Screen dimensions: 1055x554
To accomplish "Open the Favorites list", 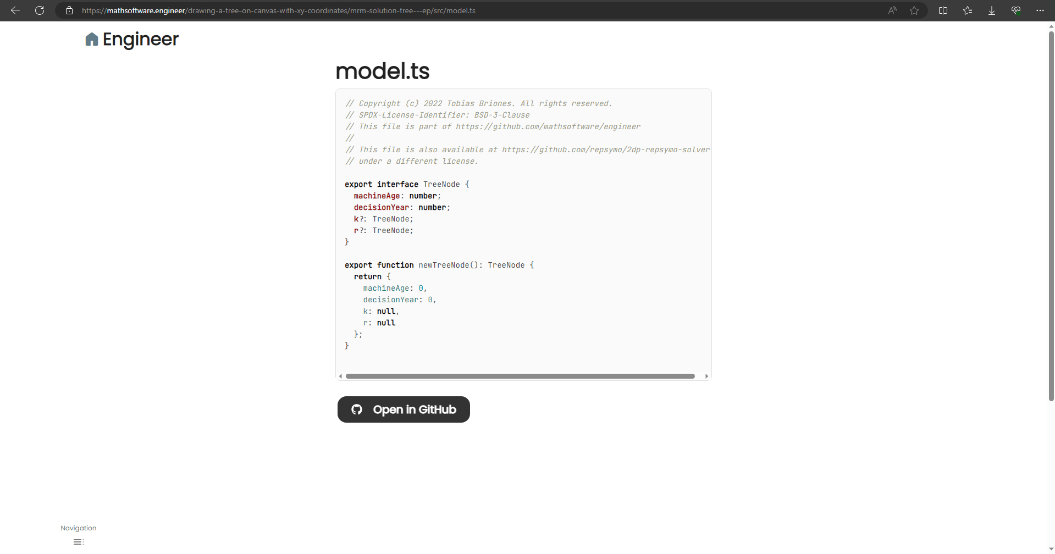I will tap(968, 10).
